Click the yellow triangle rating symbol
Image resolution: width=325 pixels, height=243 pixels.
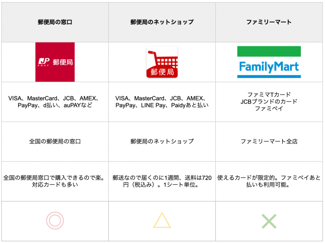tap(162, 221)
